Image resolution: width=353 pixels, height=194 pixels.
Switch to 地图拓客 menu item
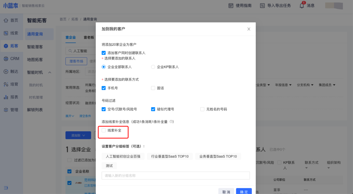tap(35, 60)
